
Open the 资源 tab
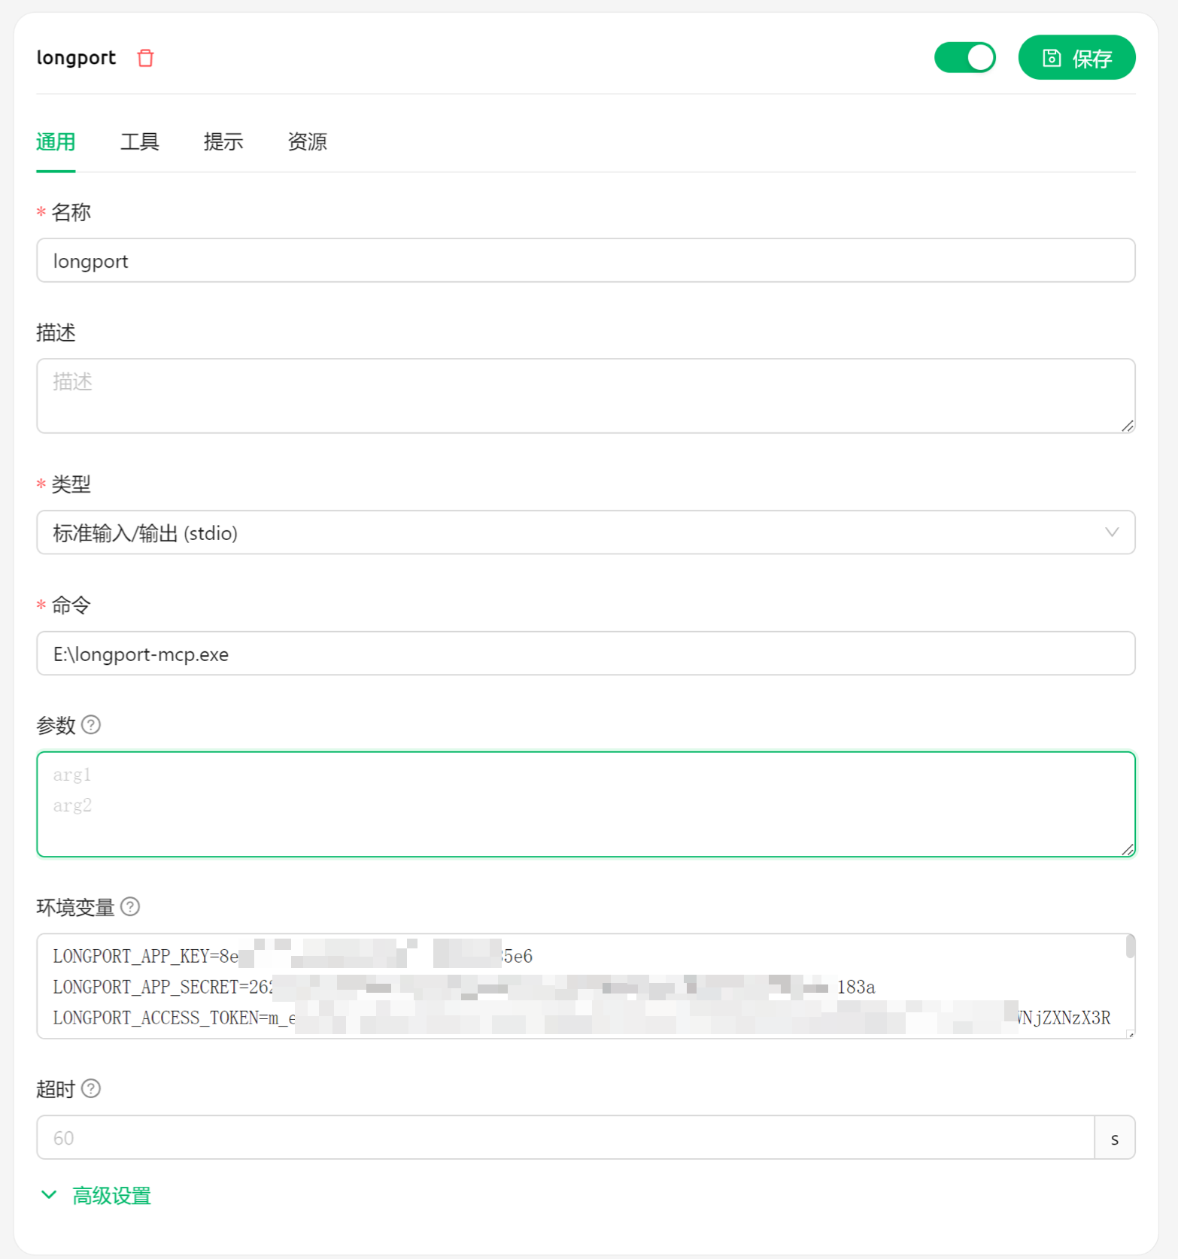point(308,141)
